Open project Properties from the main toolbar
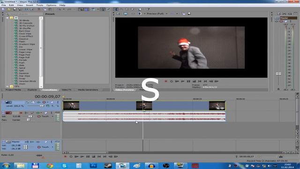 [32, 9]
